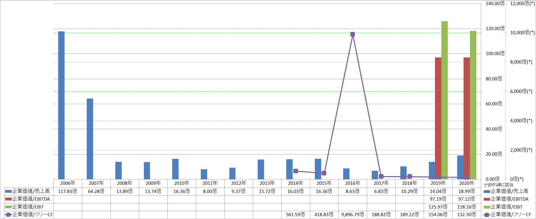The image size is (536, 219).
Task: Click the 2010年 blue sales multiple bar
Action: [175, 169]
